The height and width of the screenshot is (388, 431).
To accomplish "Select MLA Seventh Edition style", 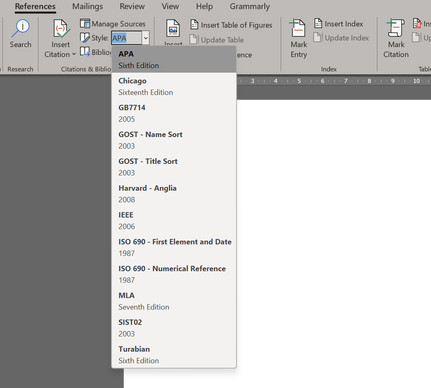I will click(x=174, y=301).
